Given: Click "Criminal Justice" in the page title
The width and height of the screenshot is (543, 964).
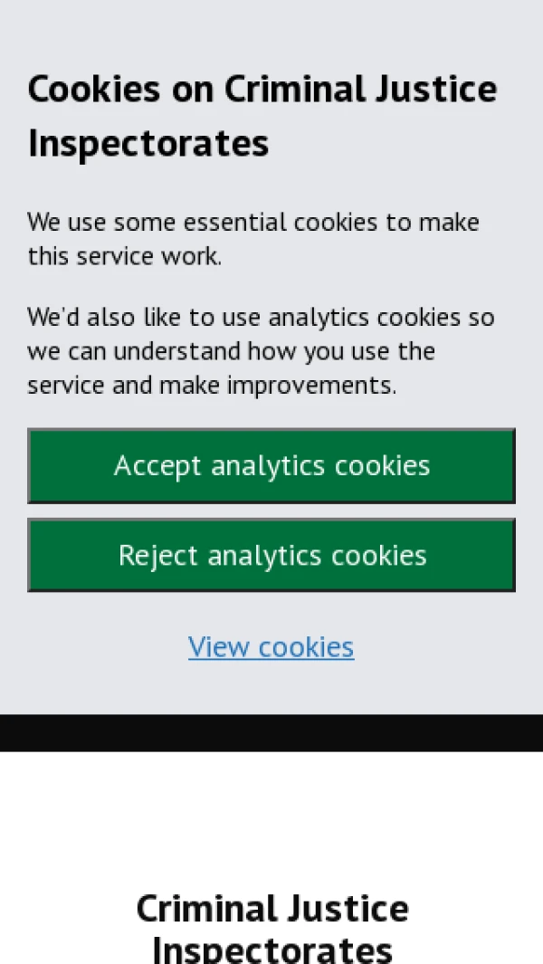Looking at the screenshot, I should (x=271, y=908).
